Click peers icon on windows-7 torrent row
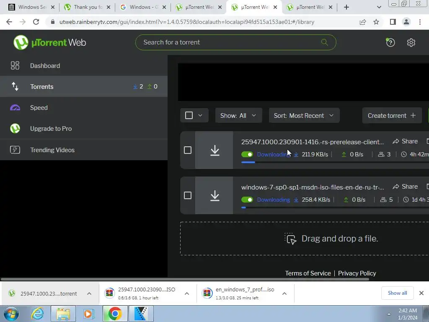The image size is (429, 322). pos(383,200)
